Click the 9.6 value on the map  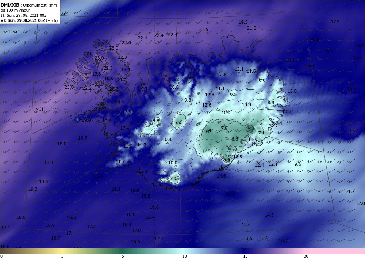(298, 164)
